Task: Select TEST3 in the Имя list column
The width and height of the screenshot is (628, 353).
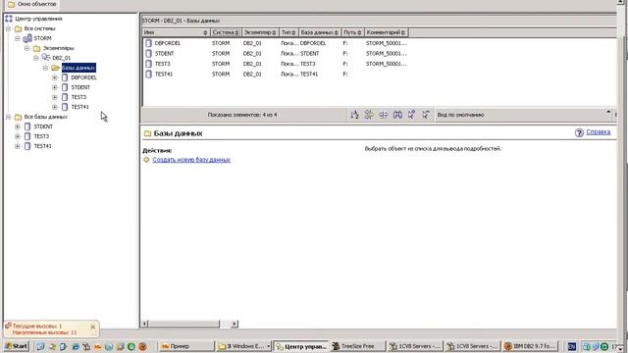Action: tap(163, 64)
